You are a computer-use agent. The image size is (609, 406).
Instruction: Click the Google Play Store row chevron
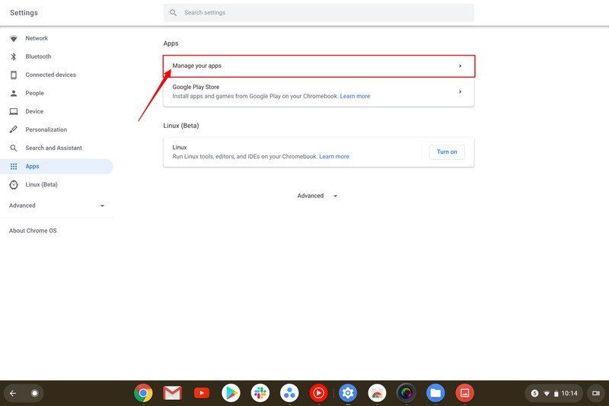(x=461, y=91)
